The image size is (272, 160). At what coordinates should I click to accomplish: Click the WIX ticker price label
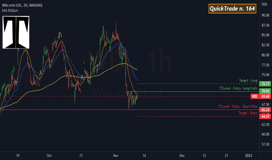click(255, 96)
